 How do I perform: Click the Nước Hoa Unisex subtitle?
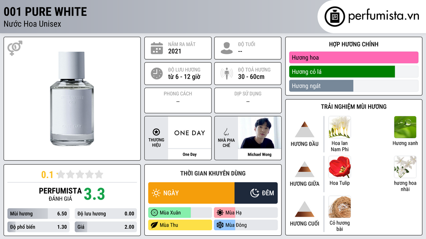click(32, 24)
